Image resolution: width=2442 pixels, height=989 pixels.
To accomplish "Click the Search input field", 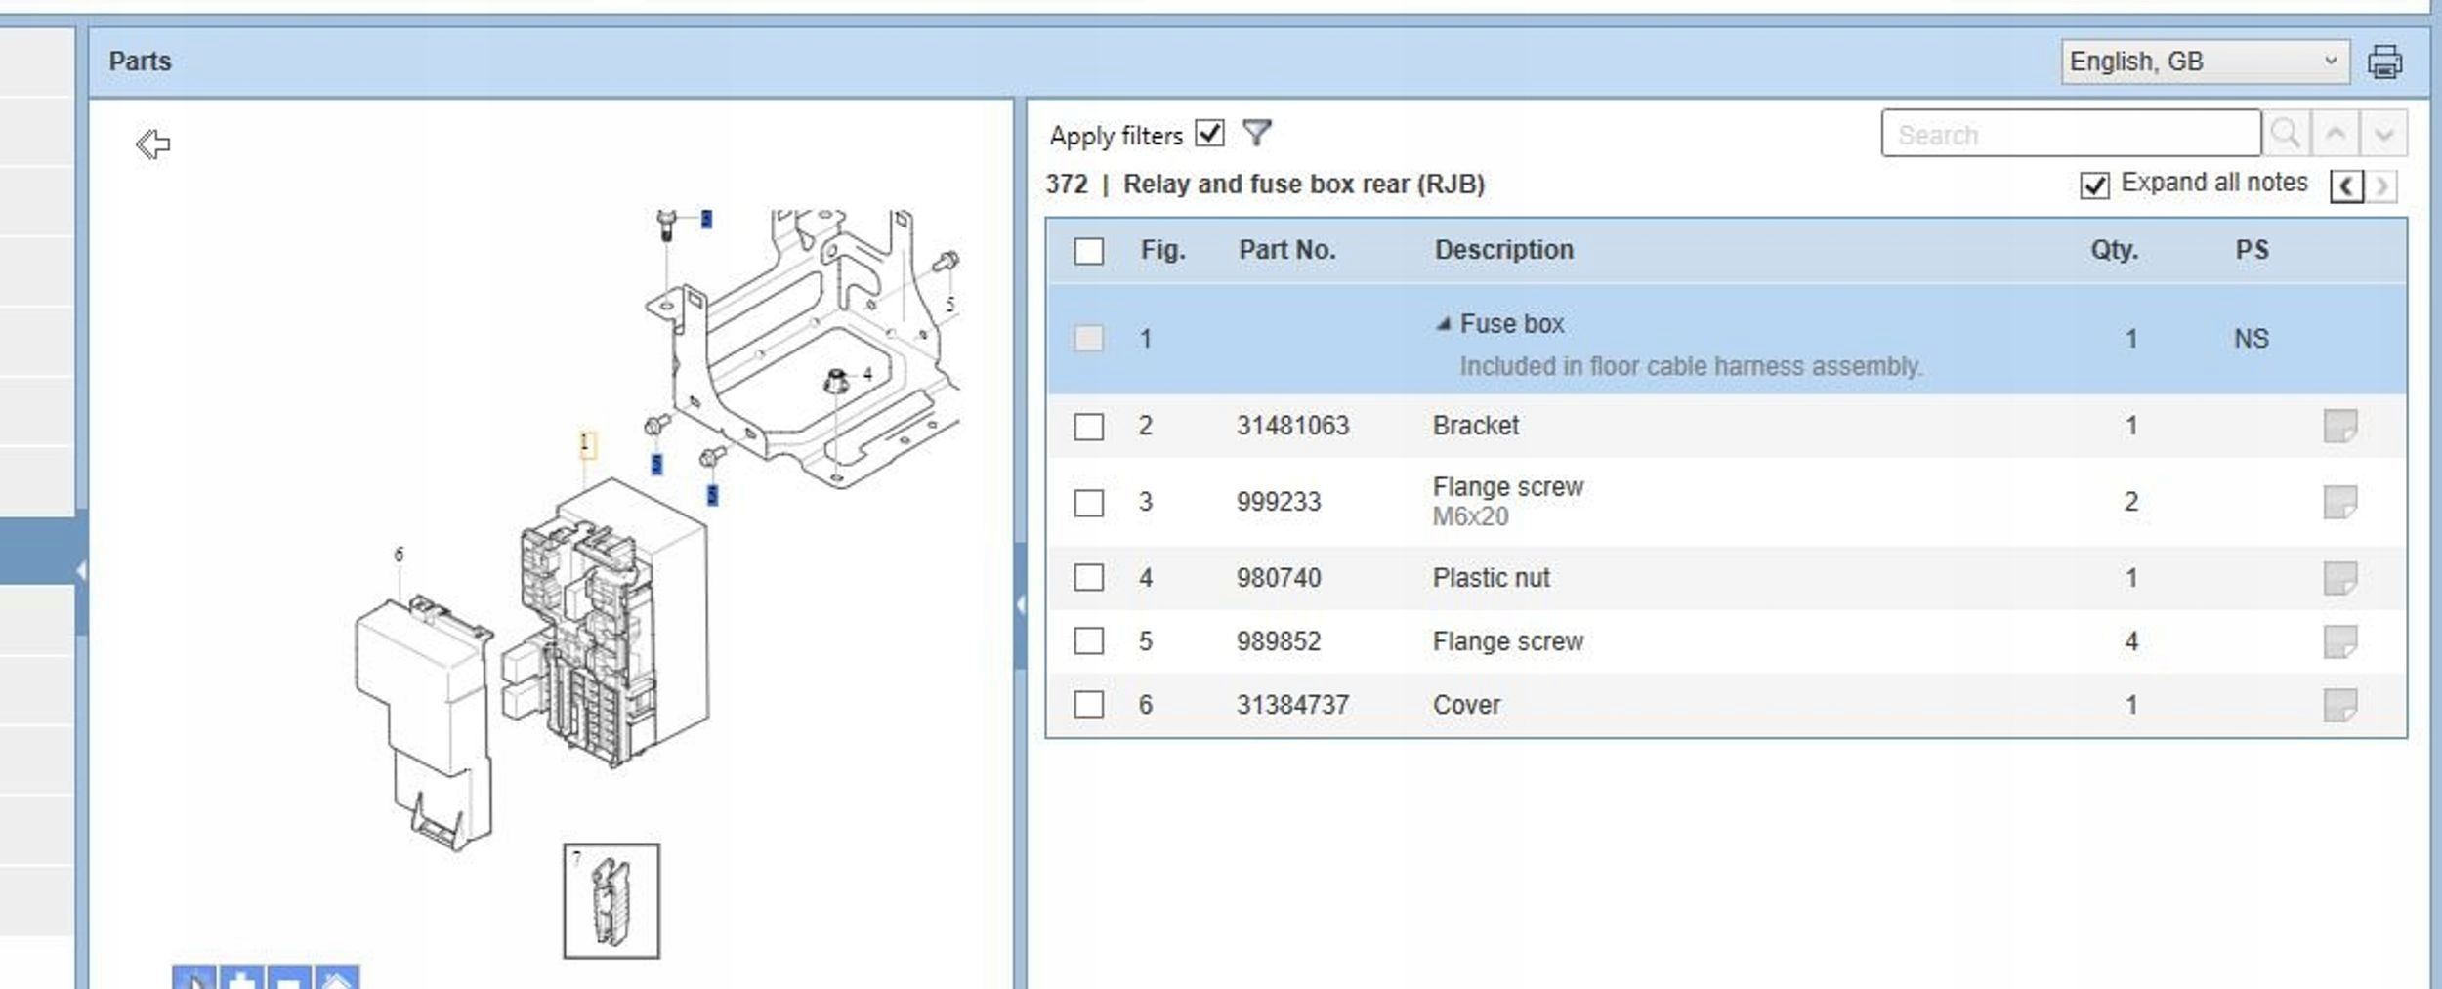I will [x=2070, y=134].
